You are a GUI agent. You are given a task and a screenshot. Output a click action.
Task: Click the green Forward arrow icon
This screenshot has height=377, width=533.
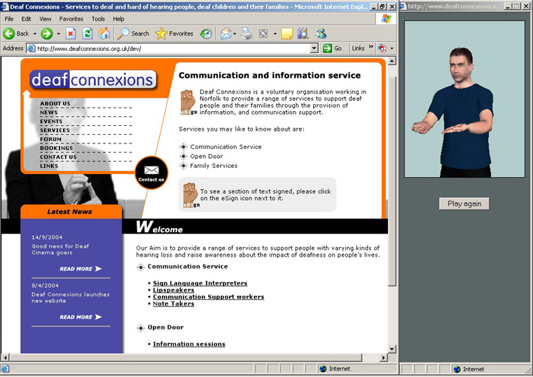[x=47, y=34]
